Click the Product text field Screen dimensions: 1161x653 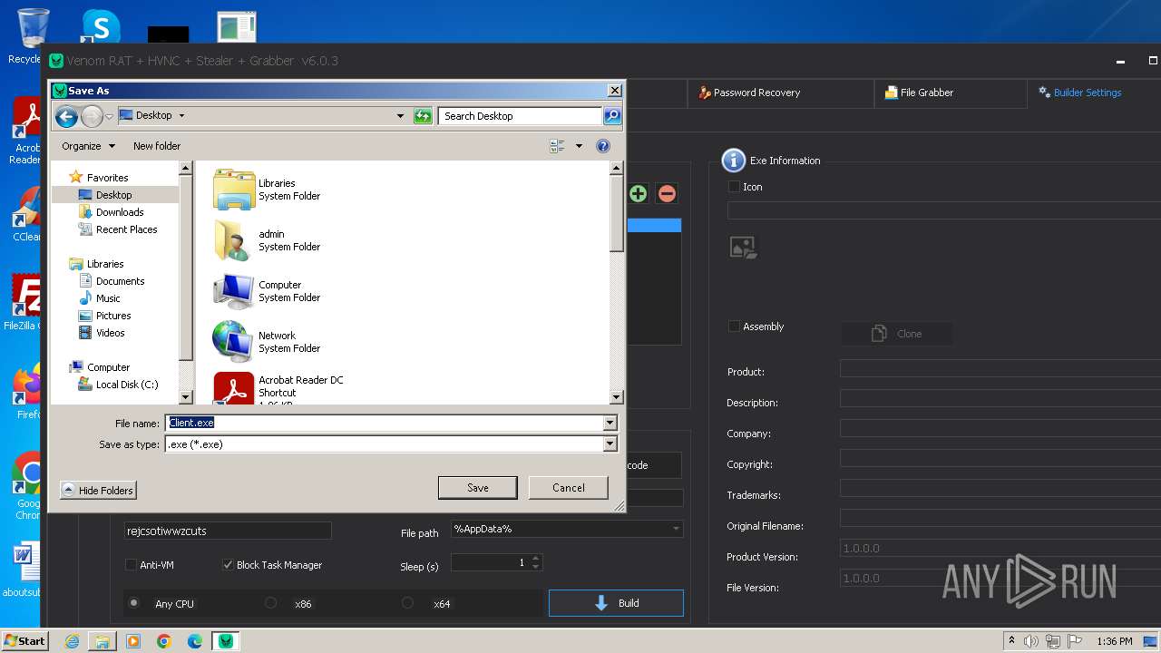1000,368
